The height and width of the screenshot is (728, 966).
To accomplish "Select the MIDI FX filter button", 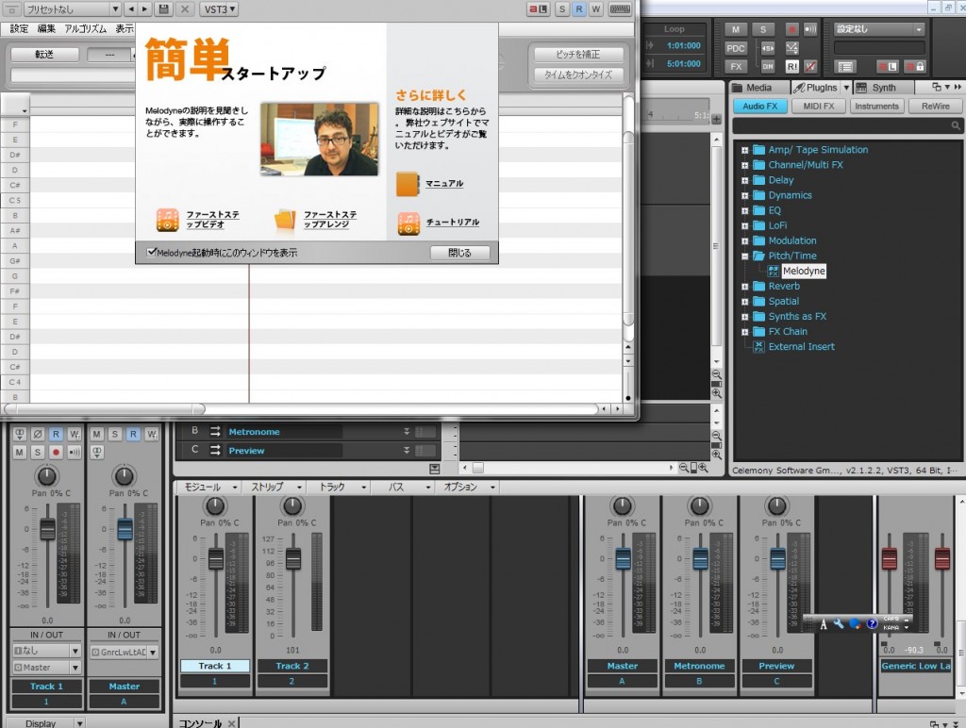I will pyautogui.click(x=818, y=106).
